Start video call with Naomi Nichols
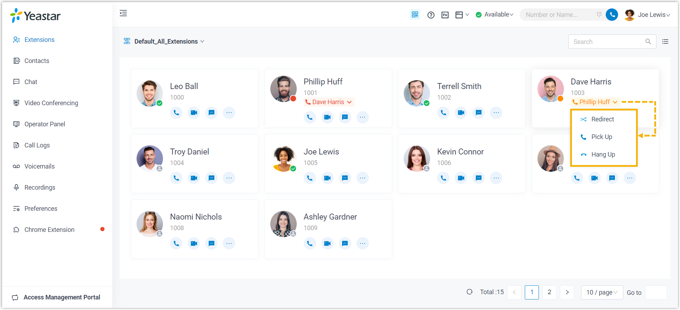The width and height of the screenshot is (680, 310). [x=194, y=243]
